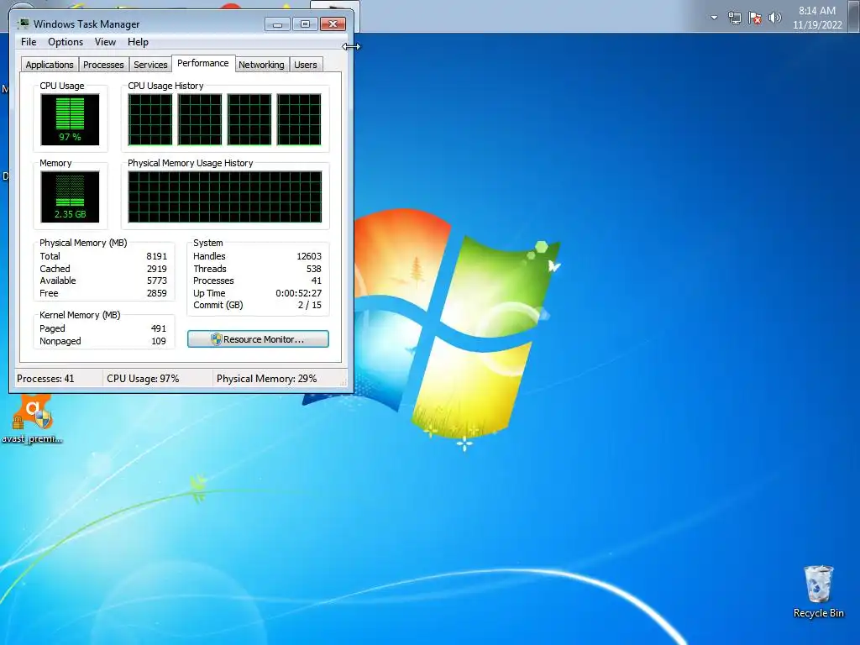Click the Physical Memory: 29% status entry
This screenshot has height=645, width=860.
(266, 379)
